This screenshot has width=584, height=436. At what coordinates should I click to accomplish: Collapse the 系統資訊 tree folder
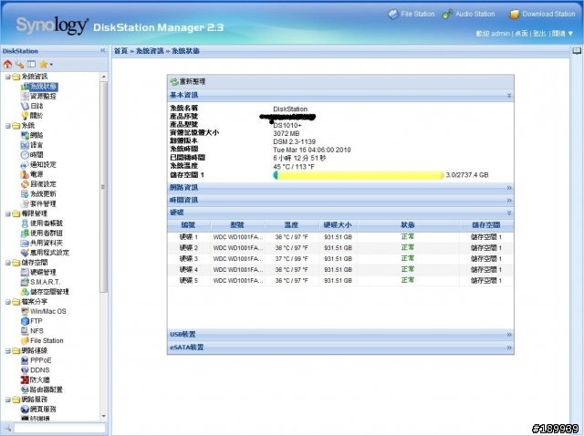tap(8, 77)
